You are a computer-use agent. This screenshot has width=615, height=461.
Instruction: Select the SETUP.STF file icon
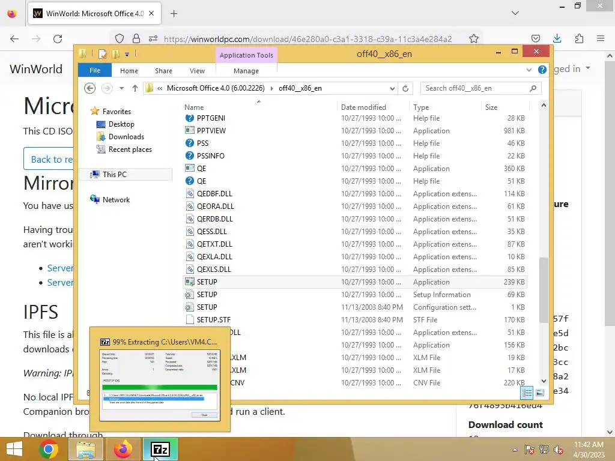[189, 319]
